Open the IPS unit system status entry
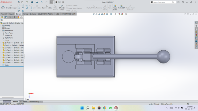 [188, 104]
